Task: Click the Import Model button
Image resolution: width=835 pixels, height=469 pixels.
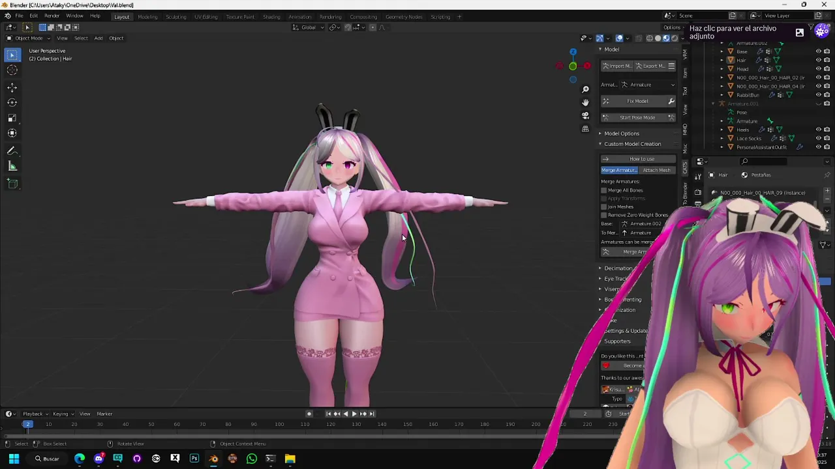Action: 618,66
